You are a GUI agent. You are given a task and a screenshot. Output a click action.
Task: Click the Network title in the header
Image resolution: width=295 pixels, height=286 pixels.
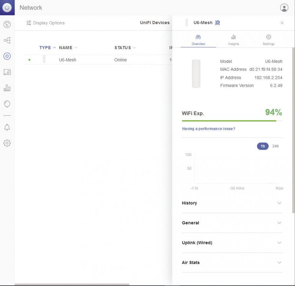tap(31, 8)
